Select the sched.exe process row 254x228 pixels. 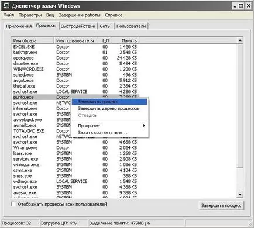[75, 75]
